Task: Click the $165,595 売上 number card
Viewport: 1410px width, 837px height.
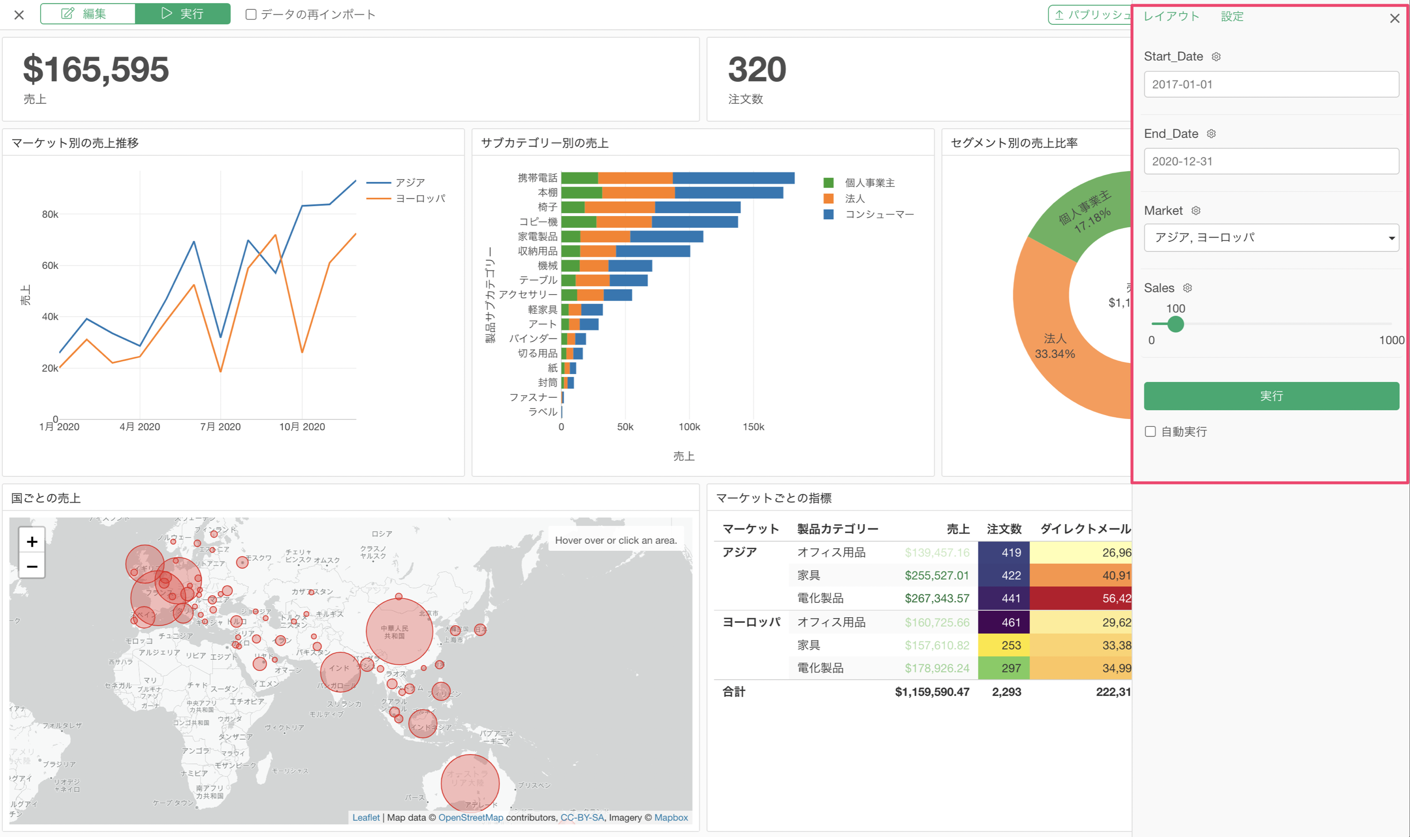Action: (350, 79)
